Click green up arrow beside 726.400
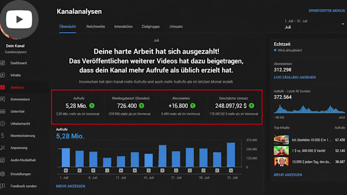Screen dimensions: 347x195 pos(142,106)
